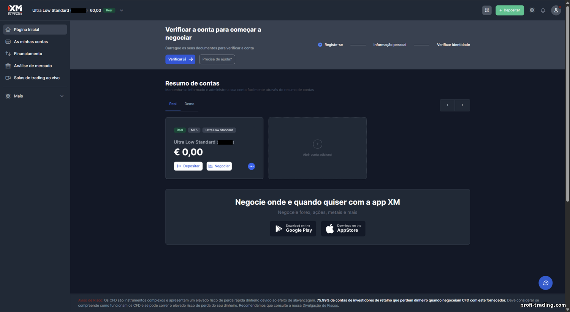Open Financiamento in the sidebar

click(28, 54)
